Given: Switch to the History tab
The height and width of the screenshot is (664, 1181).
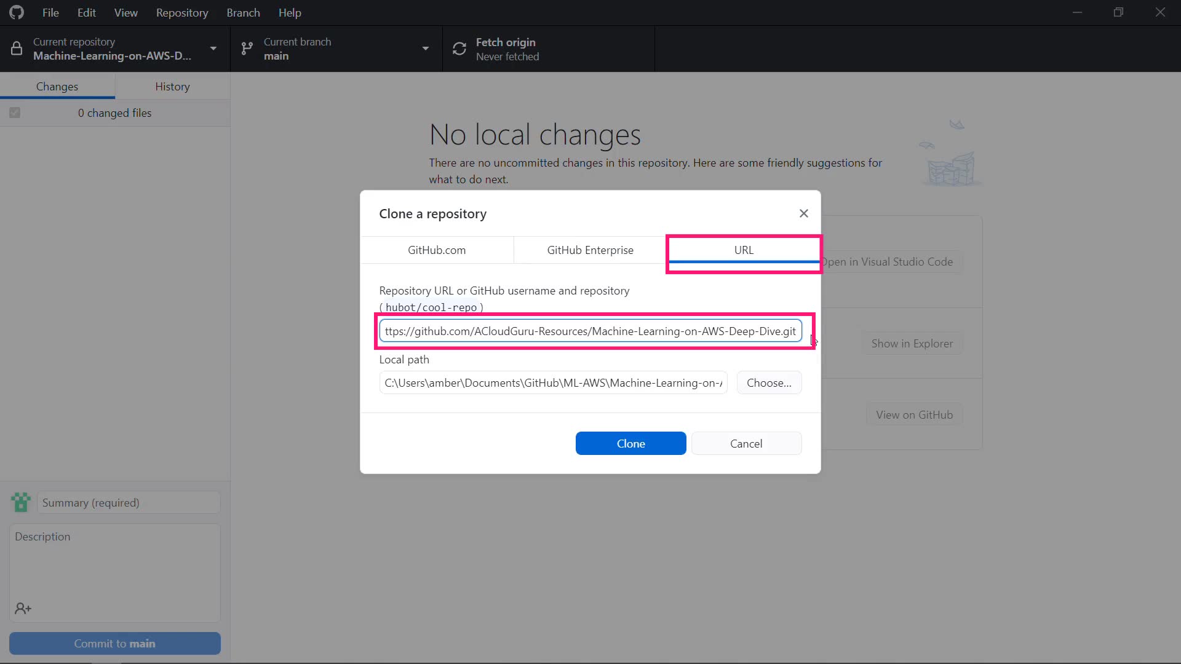Looking at the screenshot, I should (x=172, y=87).
